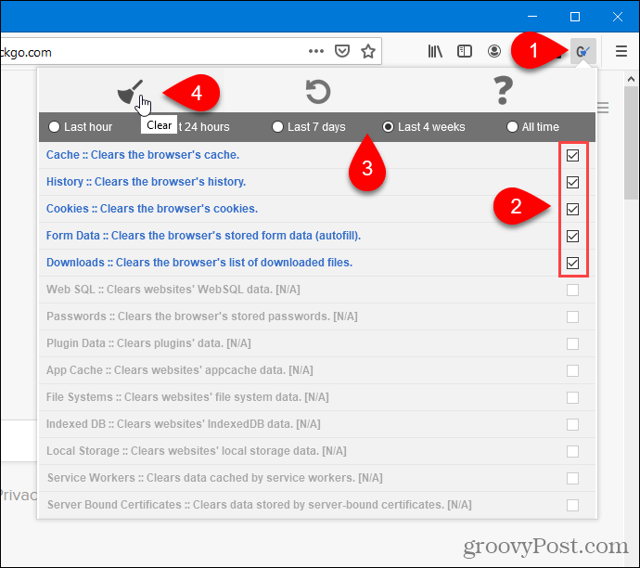Click 'Server Bound Certificates' row text
Viewport: 640px width, 568px height.
[259, 505]
